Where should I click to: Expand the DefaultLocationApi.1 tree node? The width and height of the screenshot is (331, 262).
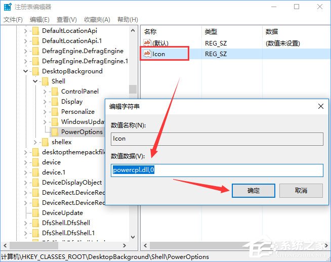(x=25, y=41)
